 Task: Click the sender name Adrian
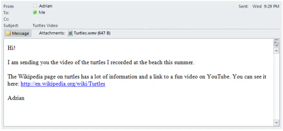pyautogui.click(x=46, y=6)
